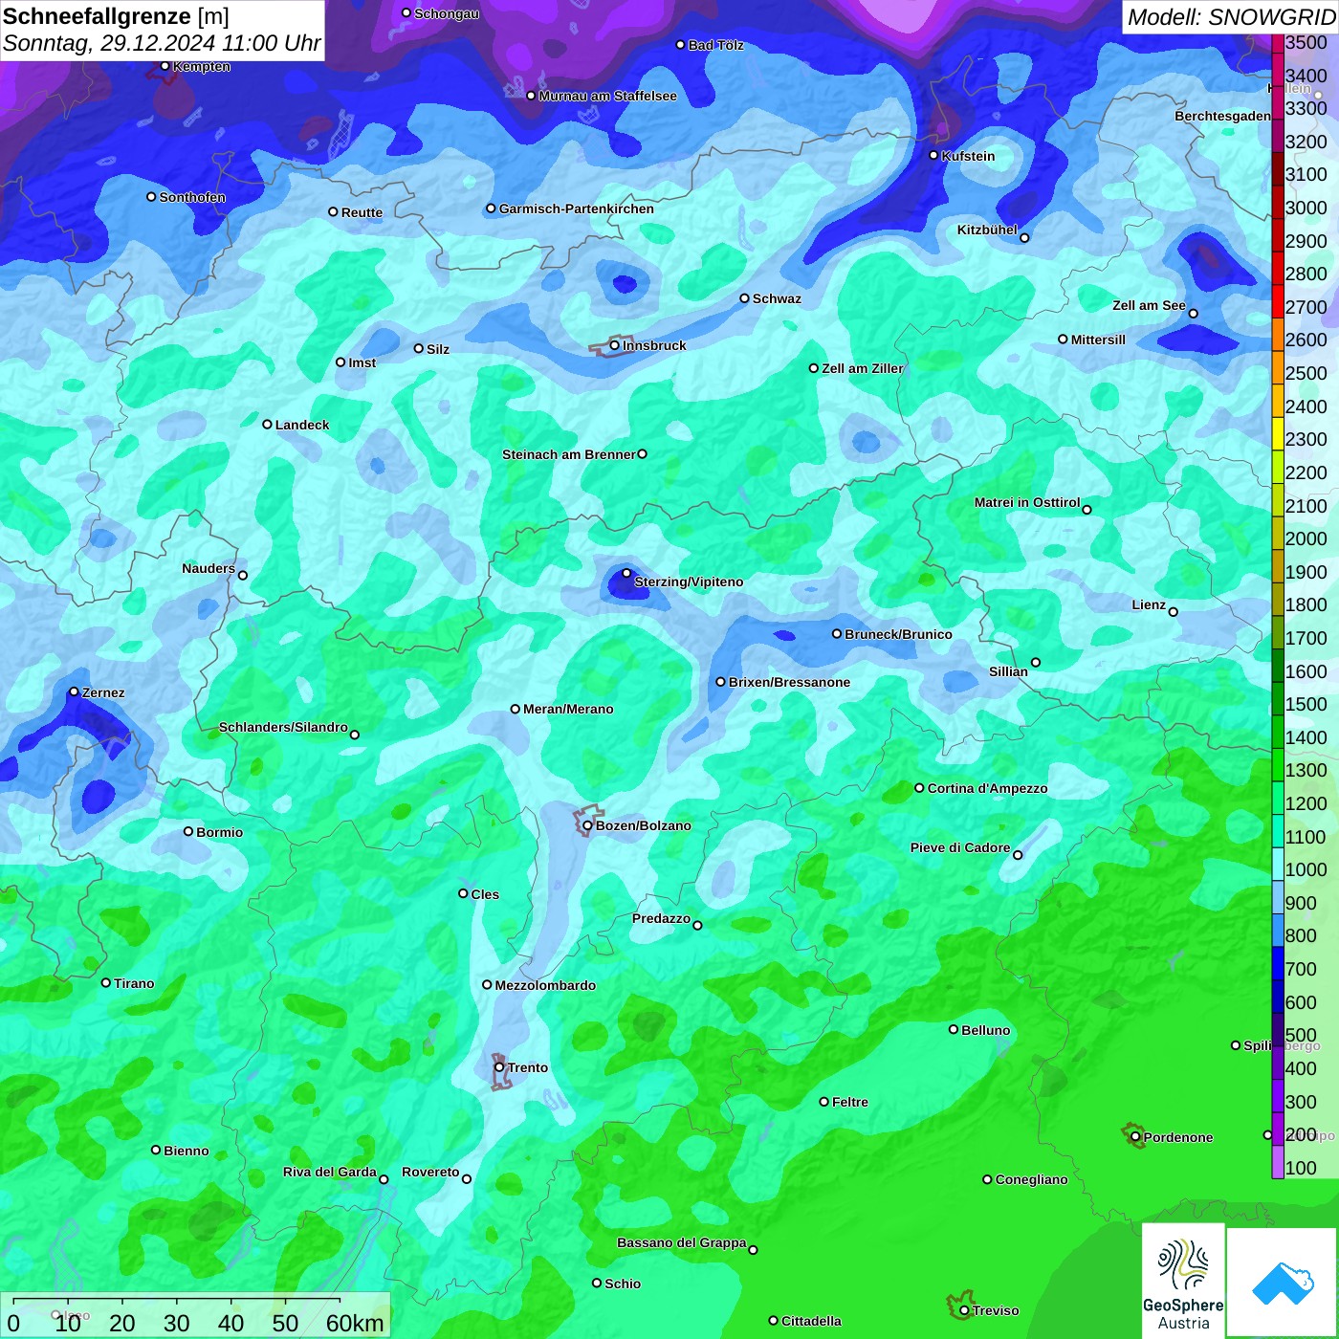Click the Matrei in Osttirol label
The height and width of the screenshot is (1339, 1339).
click(1027, 502)
